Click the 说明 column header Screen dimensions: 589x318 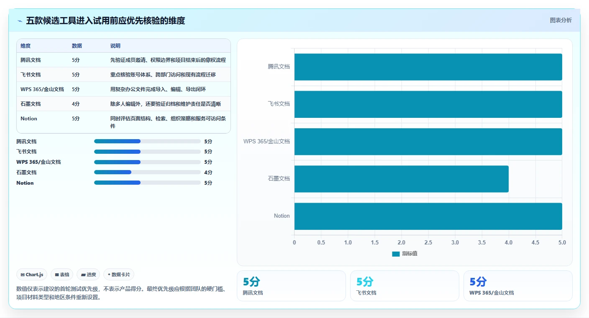click(x=115, y=46)
